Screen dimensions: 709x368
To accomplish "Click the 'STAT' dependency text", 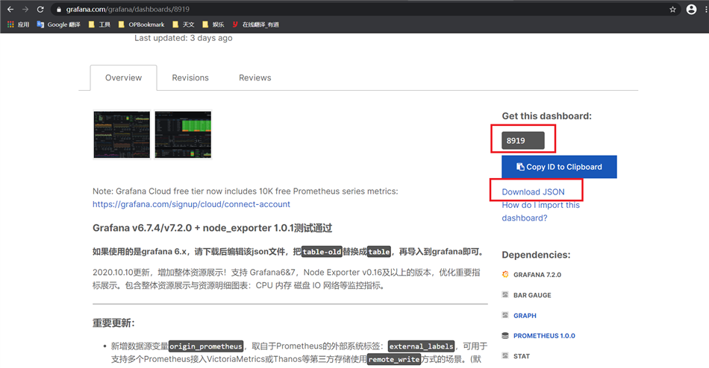I will [x=522, y=356].
